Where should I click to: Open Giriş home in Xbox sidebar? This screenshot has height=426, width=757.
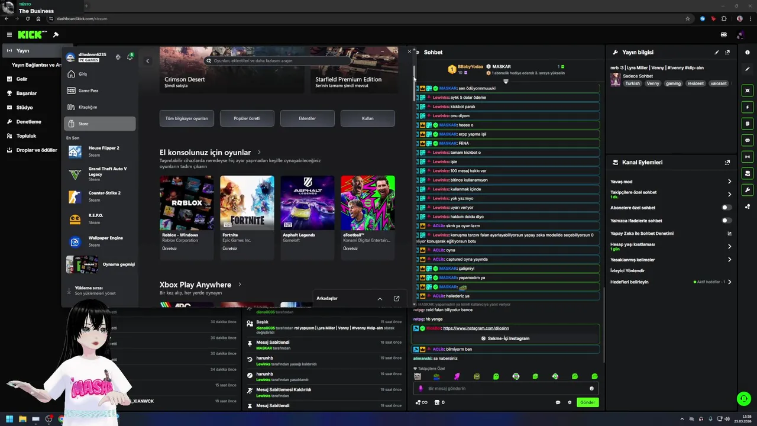[99, 74]
